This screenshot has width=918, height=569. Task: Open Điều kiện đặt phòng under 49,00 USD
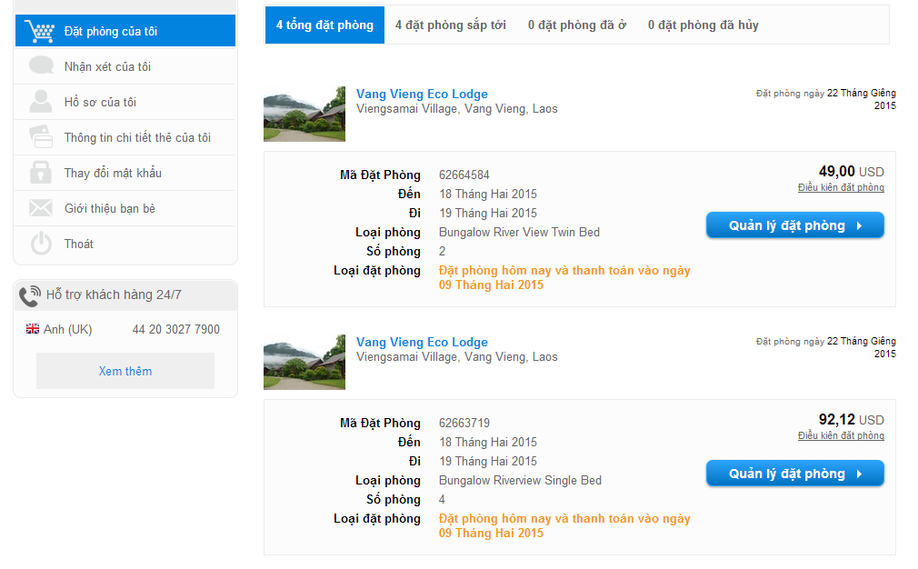pyautogui.click(x=841, y=187)
